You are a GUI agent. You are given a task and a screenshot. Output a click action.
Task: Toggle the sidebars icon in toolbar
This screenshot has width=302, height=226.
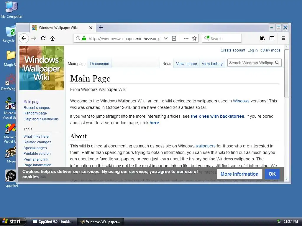pyautogui.click(x=272, y=39)
